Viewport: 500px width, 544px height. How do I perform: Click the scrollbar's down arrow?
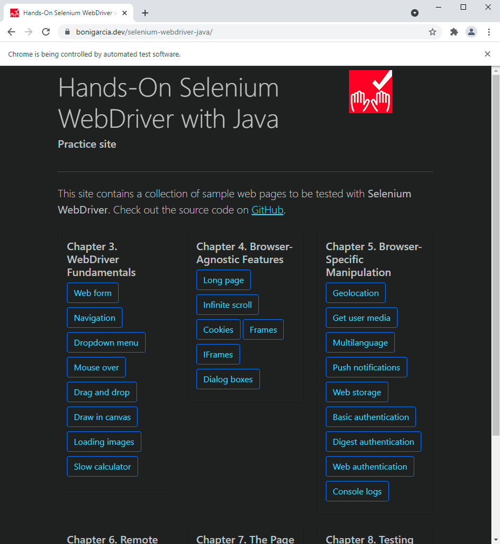tap(496, 539)
